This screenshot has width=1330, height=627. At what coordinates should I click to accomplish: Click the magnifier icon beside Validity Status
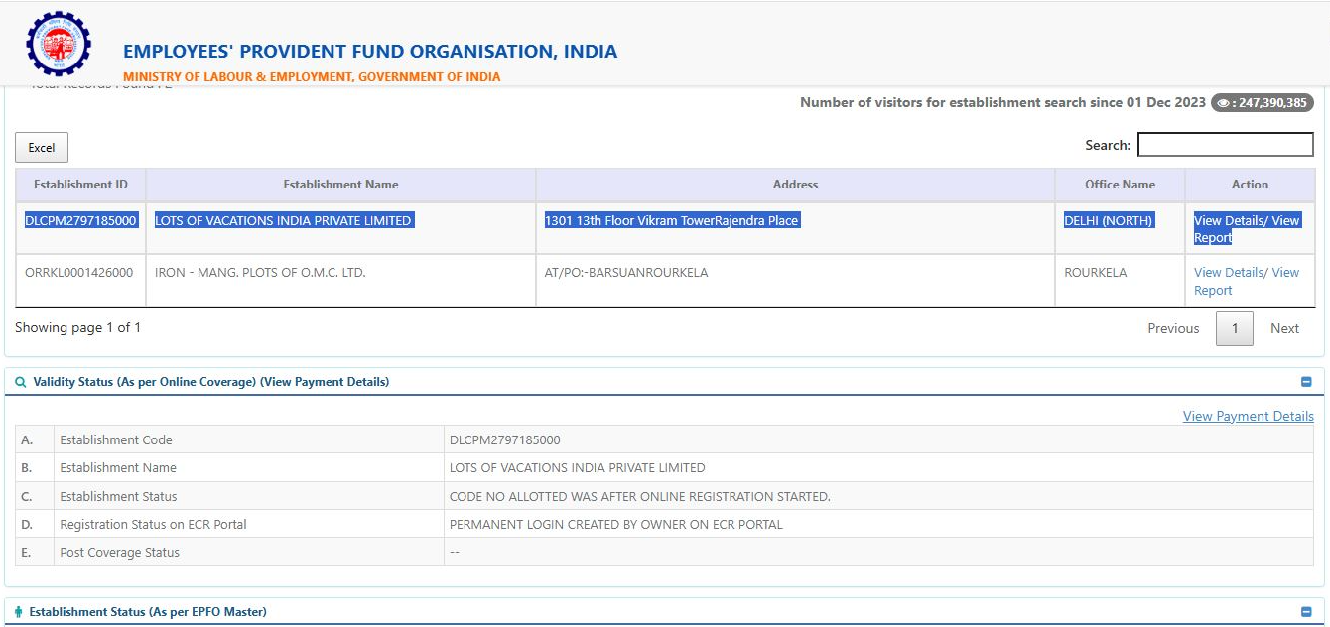coord(21,382)
